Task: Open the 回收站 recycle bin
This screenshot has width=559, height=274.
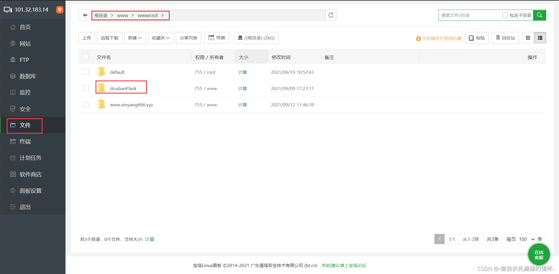Action: [x=505, y=38]
